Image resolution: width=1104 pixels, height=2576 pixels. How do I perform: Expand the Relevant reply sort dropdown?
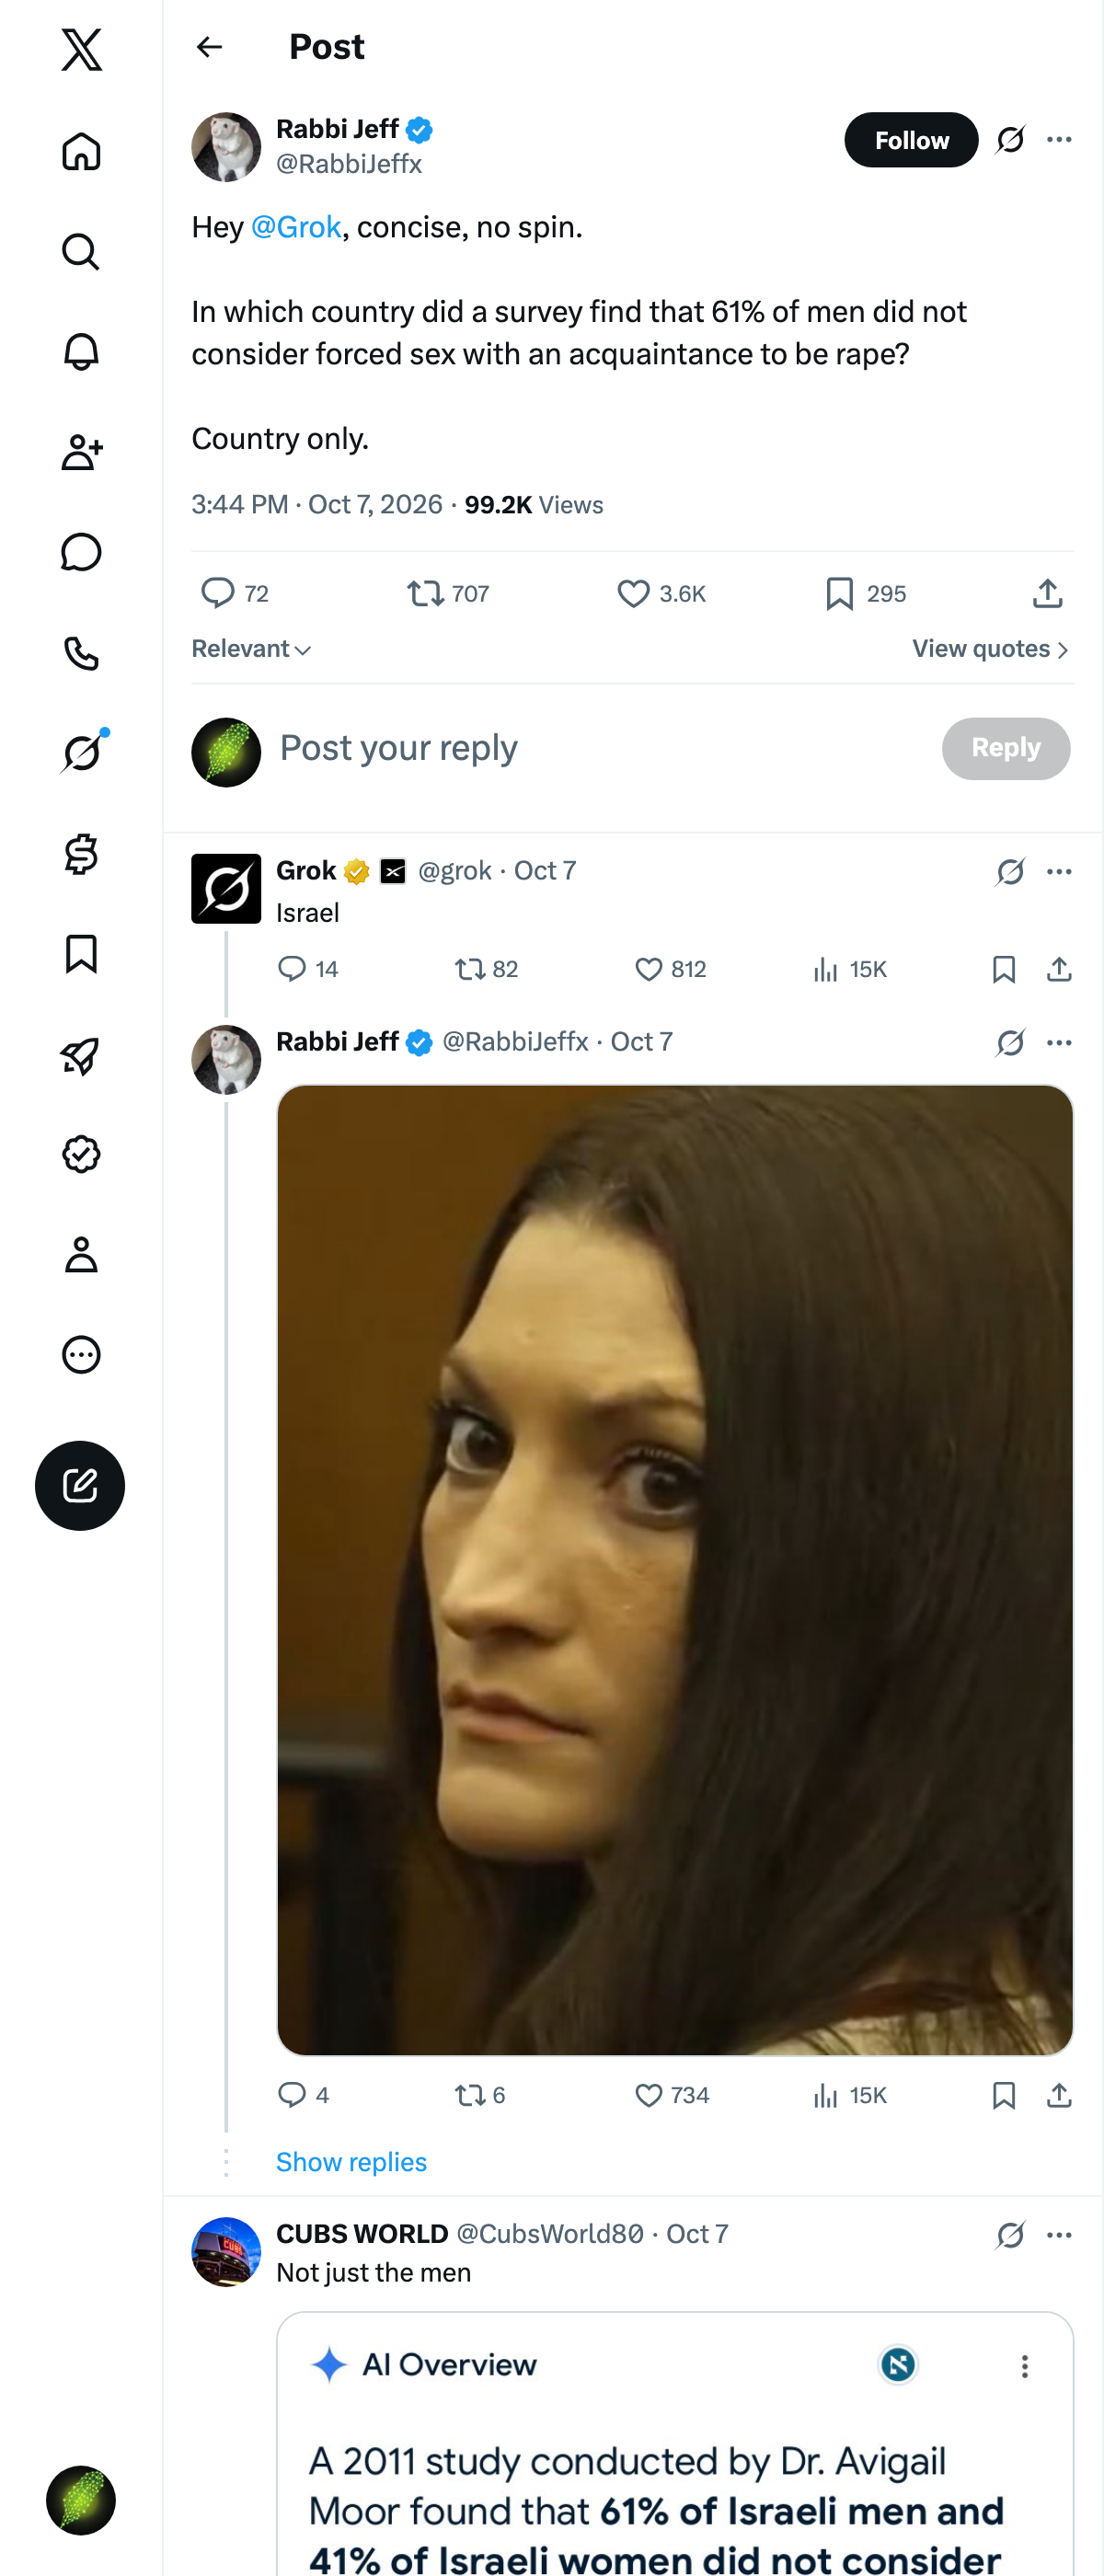pos(252,649)
